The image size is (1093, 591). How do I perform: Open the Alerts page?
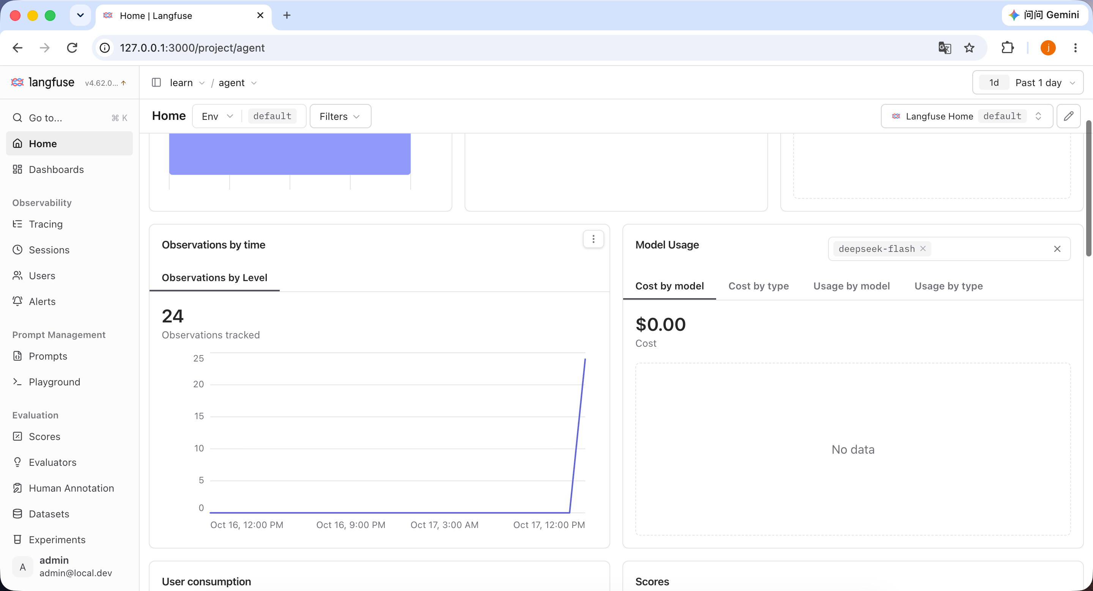pyautogui.click(x=69, y=302)
